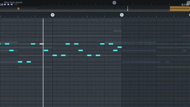Click bar marker 37 on the piano roll ruler
The width and height of the screenshot is (190, 107).
(x=122, y=15)
